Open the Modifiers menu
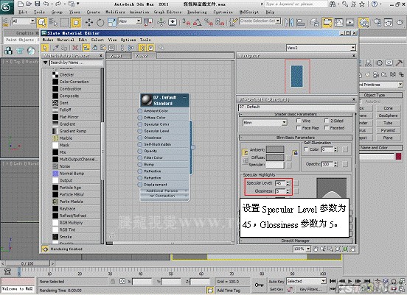The image size is (407, 295). 115,12
